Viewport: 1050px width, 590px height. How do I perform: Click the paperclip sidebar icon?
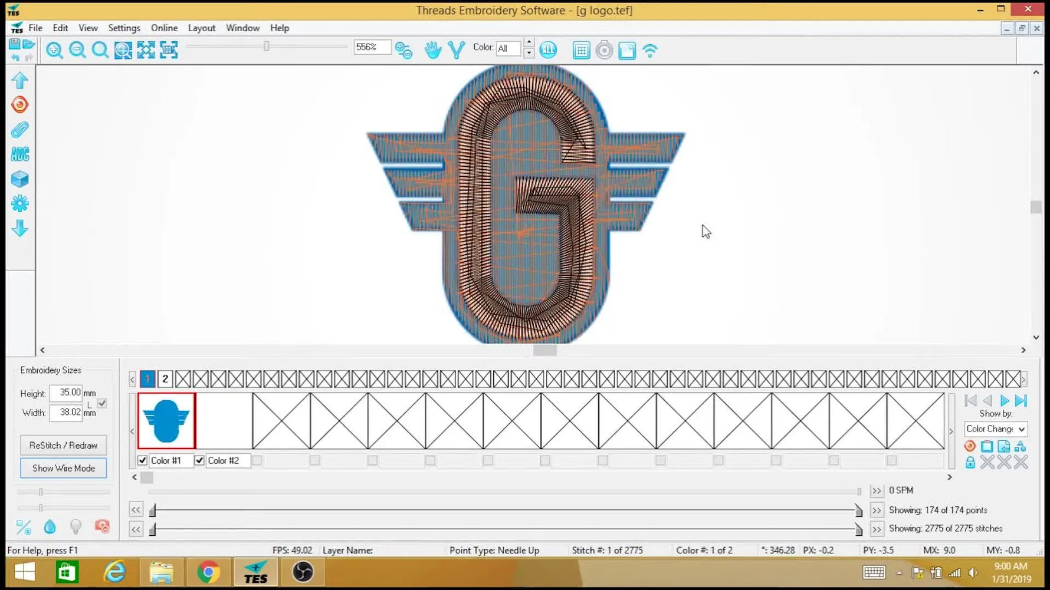[20, 130]
